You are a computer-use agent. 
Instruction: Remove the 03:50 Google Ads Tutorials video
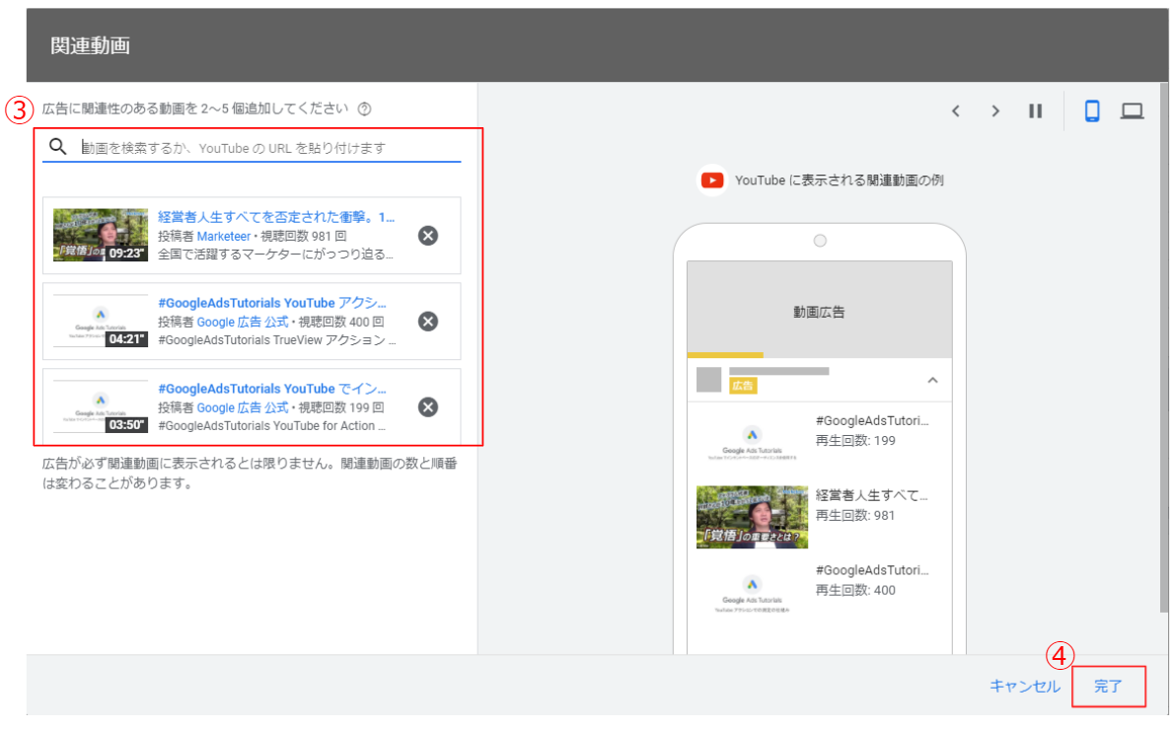[427, 407]
